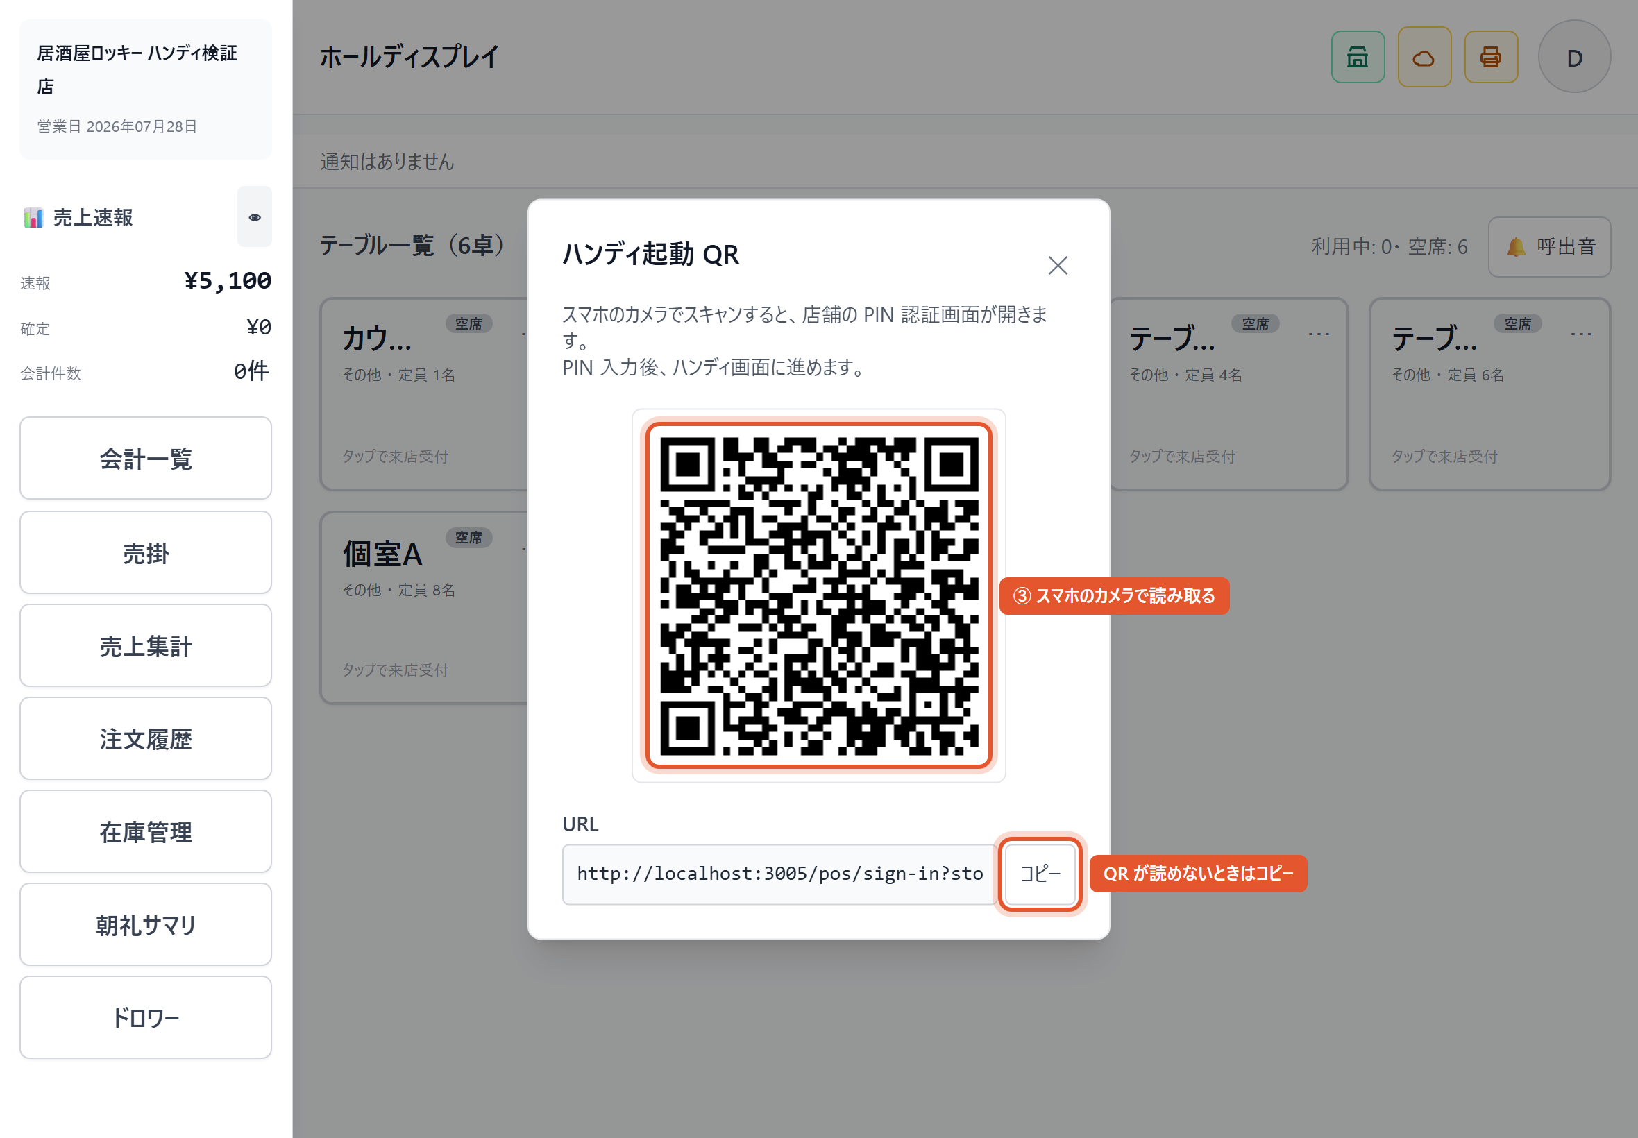1638x1138 pixels.
Task: Click the QR code image
Action: point(818,595)
